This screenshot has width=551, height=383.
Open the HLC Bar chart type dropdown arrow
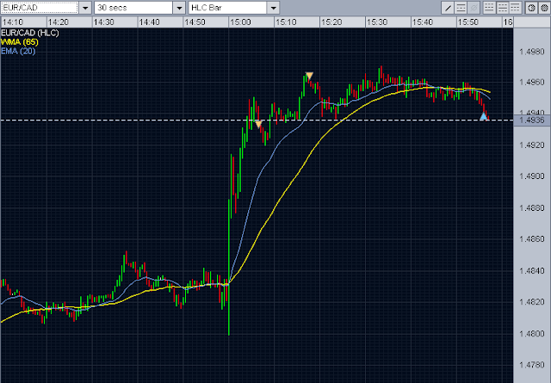click(274, 8)
